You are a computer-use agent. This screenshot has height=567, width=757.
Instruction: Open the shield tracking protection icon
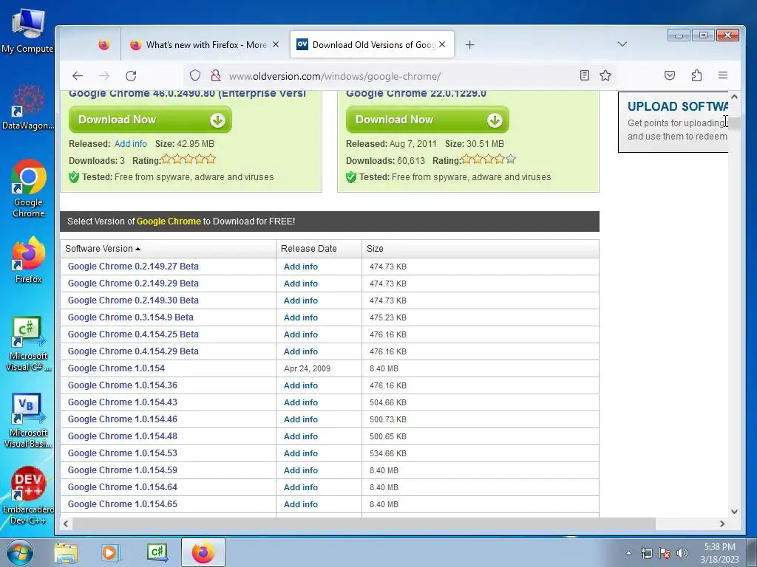(195, 76)
